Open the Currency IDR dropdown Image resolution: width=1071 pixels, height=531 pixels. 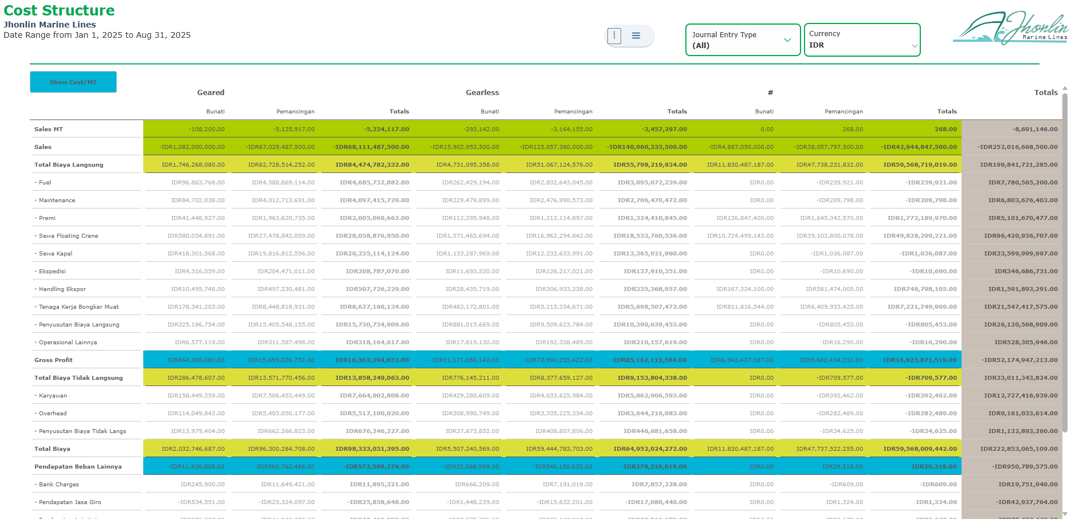862,40
